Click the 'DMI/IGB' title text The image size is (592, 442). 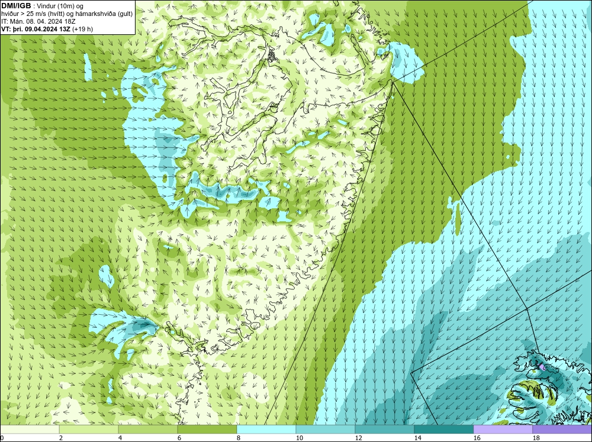pos(16,6)
